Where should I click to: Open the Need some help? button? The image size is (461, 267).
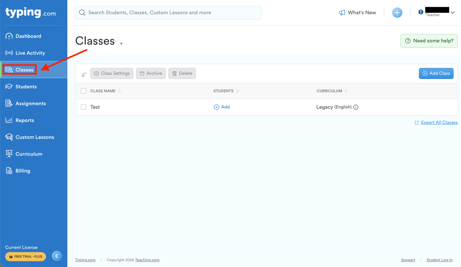pyautogui.click(x=429, y=41)
